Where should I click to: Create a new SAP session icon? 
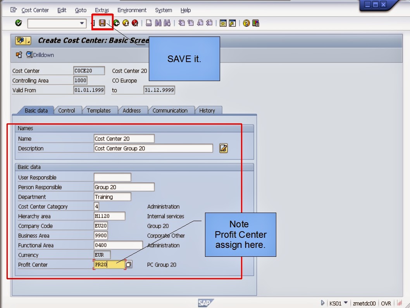coord(224,23)
